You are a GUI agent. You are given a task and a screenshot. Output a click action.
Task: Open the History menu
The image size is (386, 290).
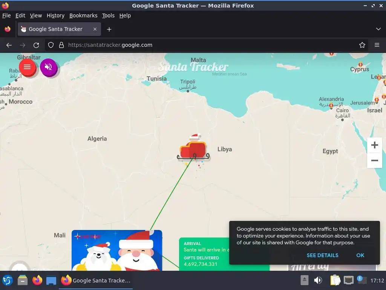(55, 15)
